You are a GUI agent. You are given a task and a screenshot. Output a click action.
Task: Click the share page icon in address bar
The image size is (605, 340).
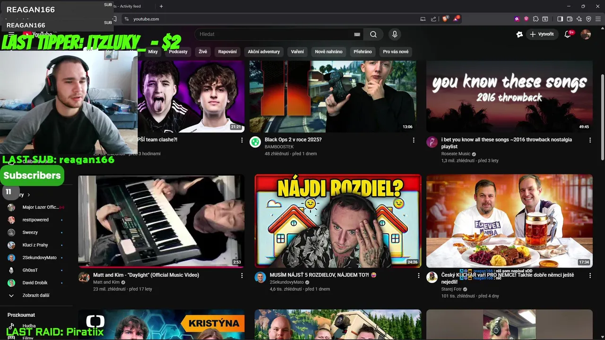433,19
